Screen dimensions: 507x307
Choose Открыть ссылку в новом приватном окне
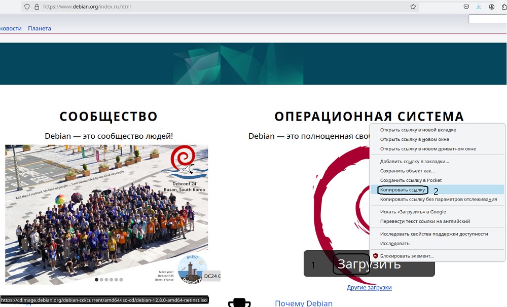coord(437,148)
